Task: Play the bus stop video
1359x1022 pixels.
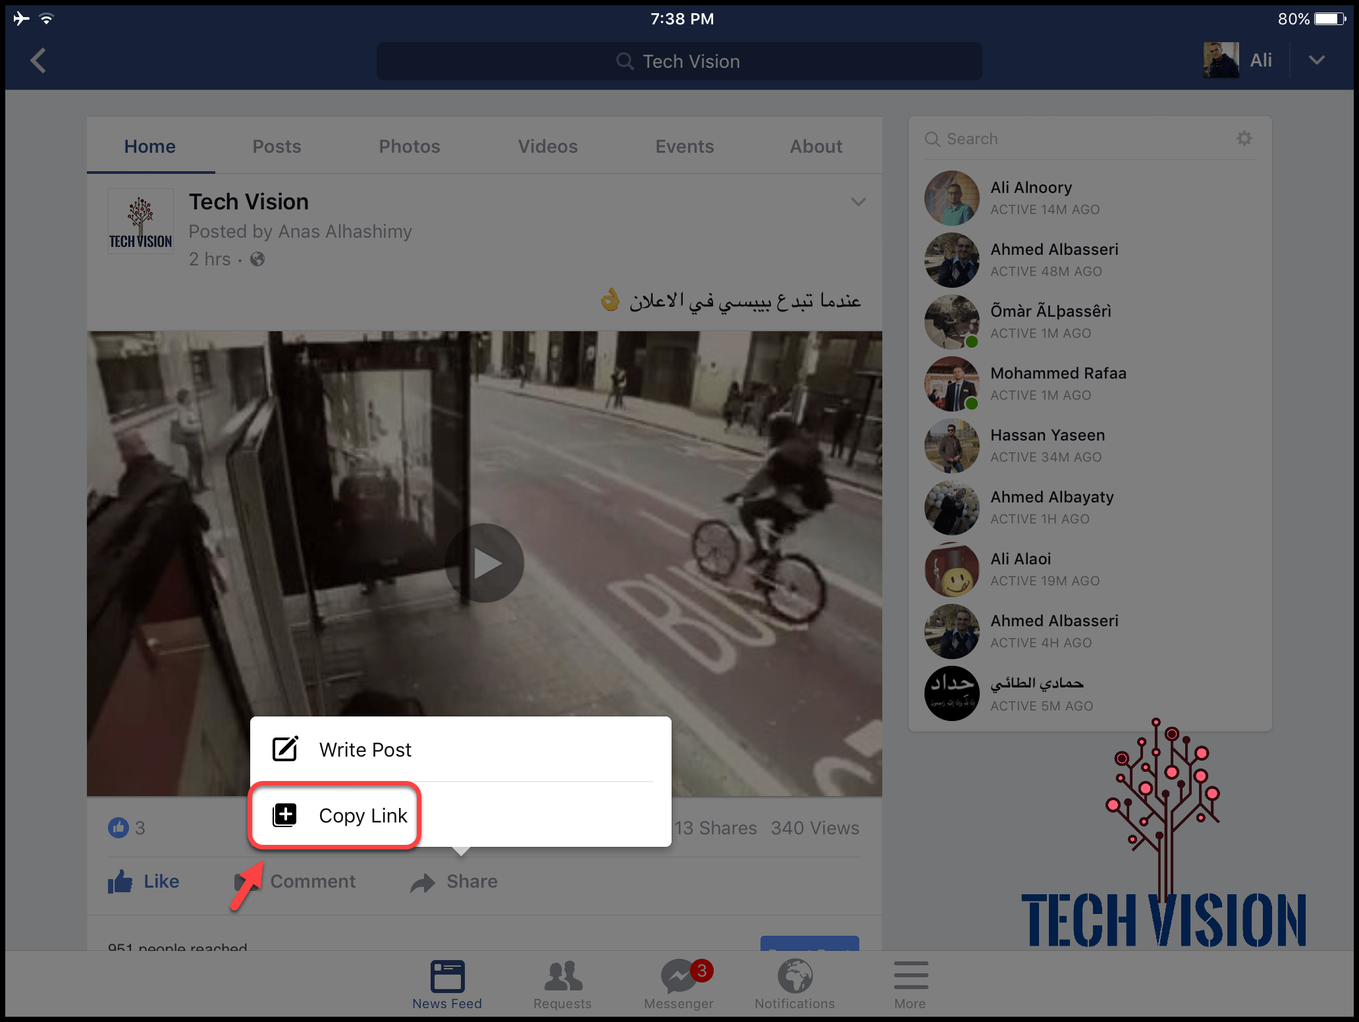Action: tap(485, 563)
